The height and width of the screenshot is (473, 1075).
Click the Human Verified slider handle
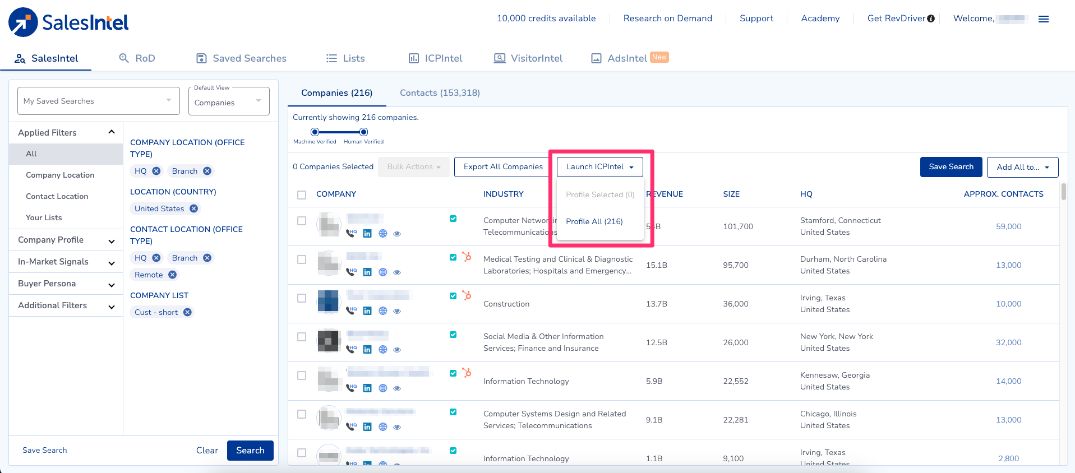[363, 132]
